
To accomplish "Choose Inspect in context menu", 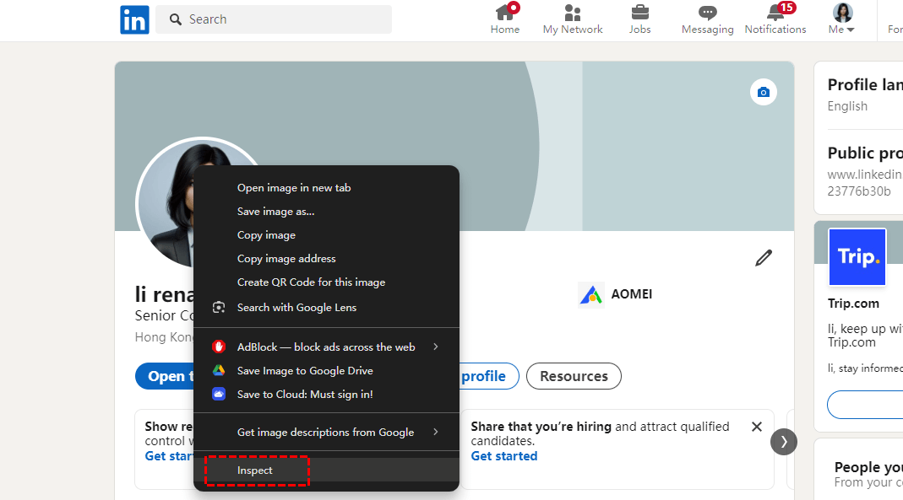I will tap(326, 470).
